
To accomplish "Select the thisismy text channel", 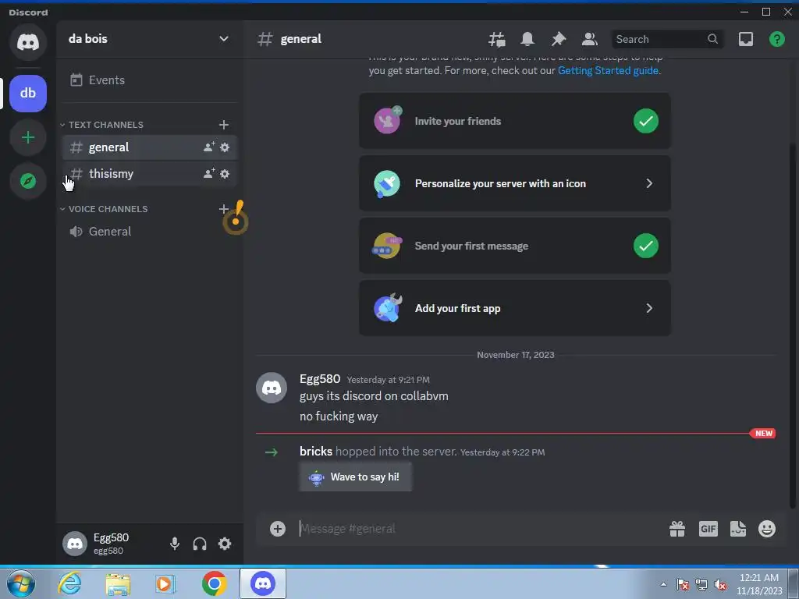I will coord(149,174).
